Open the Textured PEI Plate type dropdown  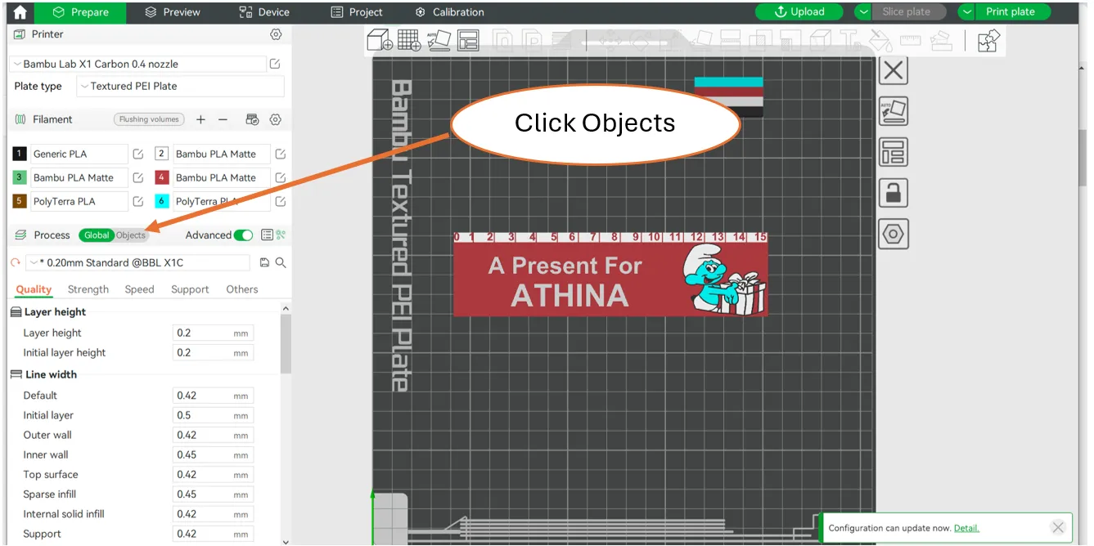pos(180,86)
